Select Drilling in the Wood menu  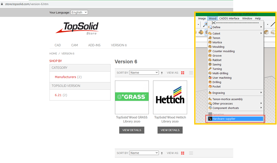coord(235,82)
